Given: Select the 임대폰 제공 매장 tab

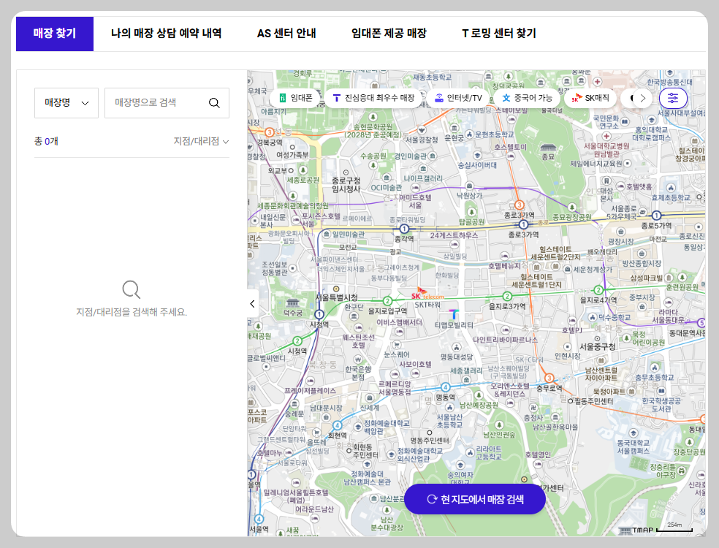Looking at the screenshot, I should 389,34.
